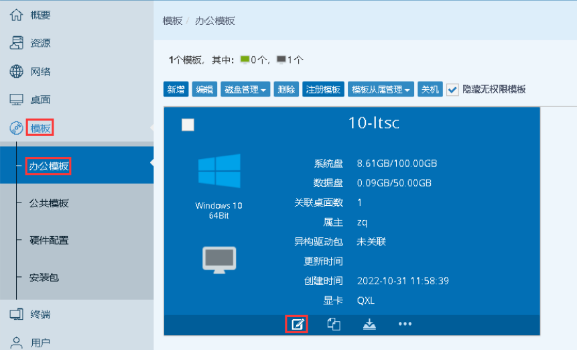The height and width of the screenshot is (350, 577).
Task: Click the edit icon at template card bottom
Action: tap(298, 325)
